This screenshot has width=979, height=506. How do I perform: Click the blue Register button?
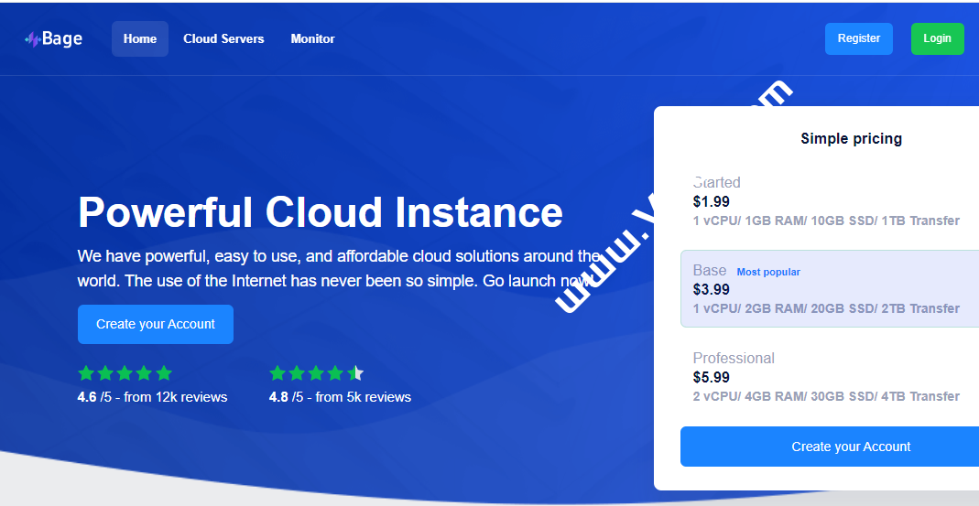[x=858, y=38]
